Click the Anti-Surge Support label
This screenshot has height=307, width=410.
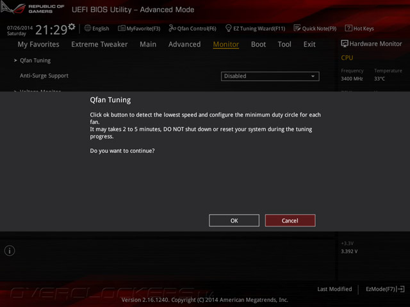(44, 75)
